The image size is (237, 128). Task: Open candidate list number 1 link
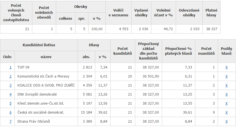(x=10, y=67)
